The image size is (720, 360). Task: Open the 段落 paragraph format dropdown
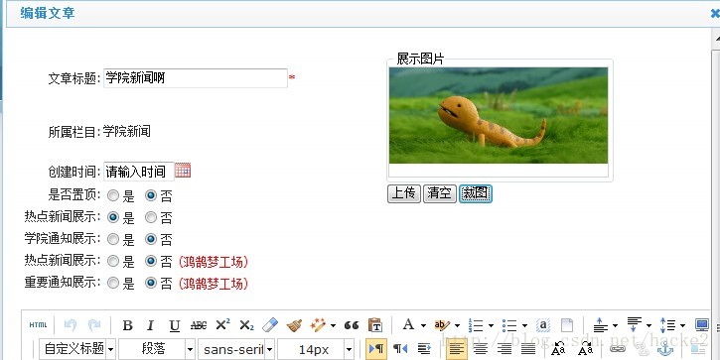tap(157, 349)
